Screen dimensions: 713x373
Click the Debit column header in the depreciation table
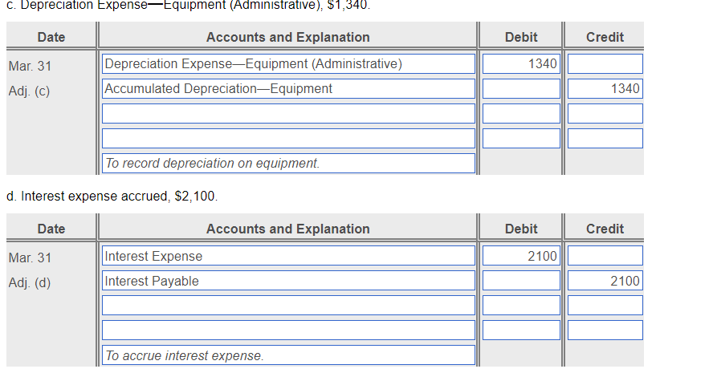pyautogui.click(x=521, y=37)
